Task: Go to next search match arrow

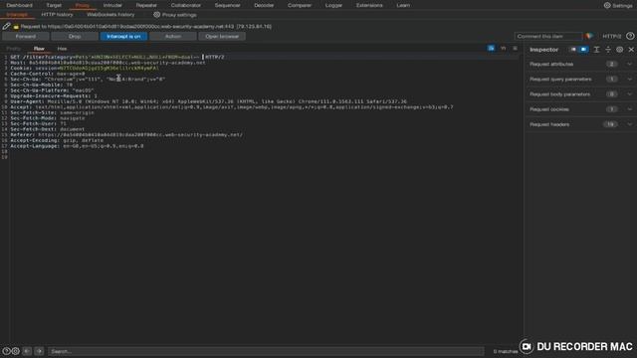Action: (40, 351)
